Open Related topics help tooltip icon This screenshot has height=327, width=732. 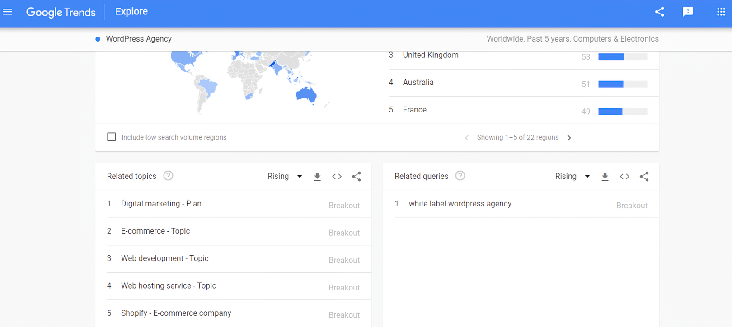pos(168,176)
